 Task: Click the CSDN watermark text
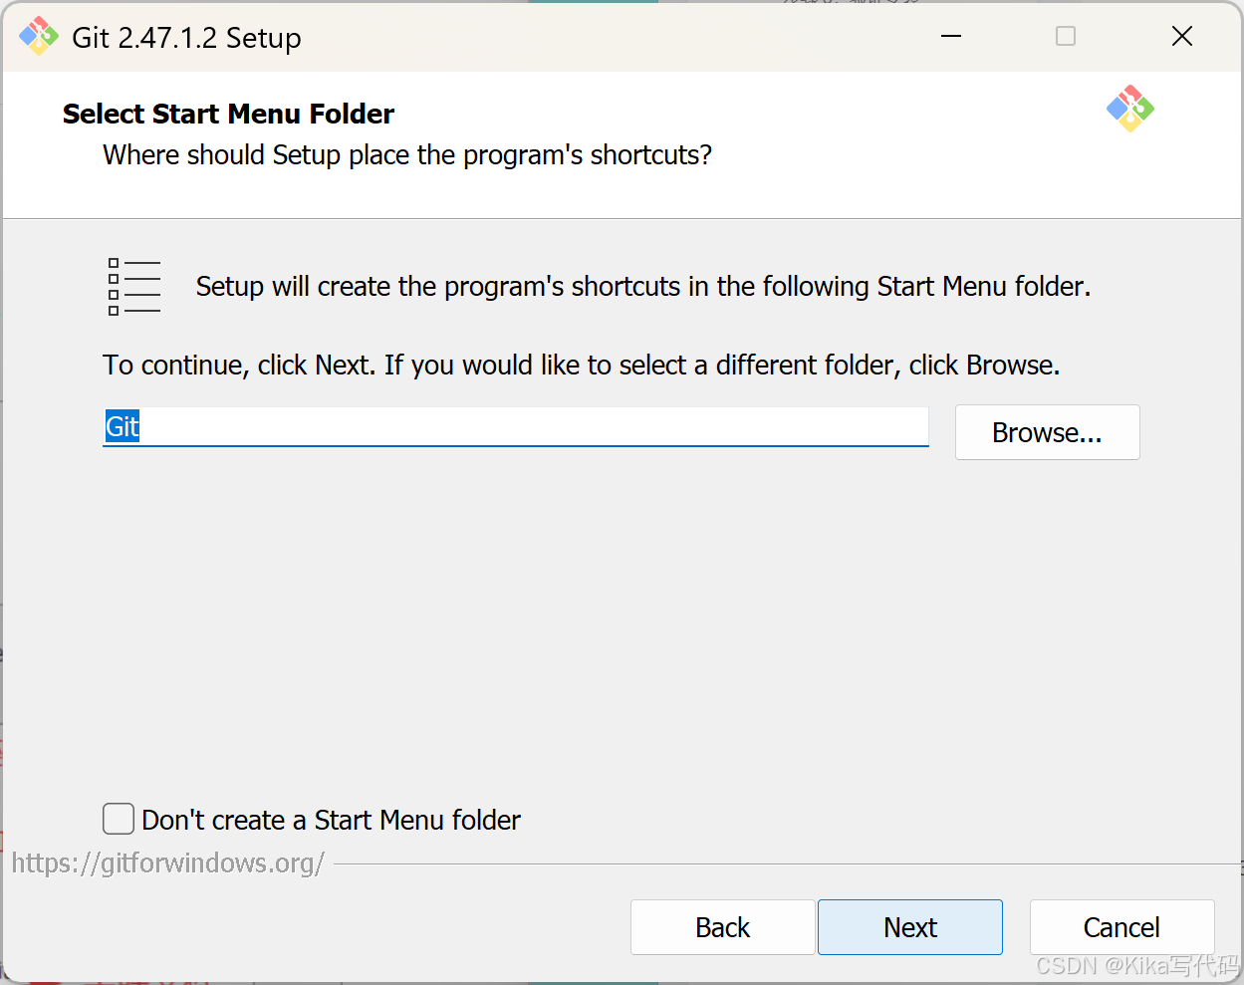(1136, 966)
